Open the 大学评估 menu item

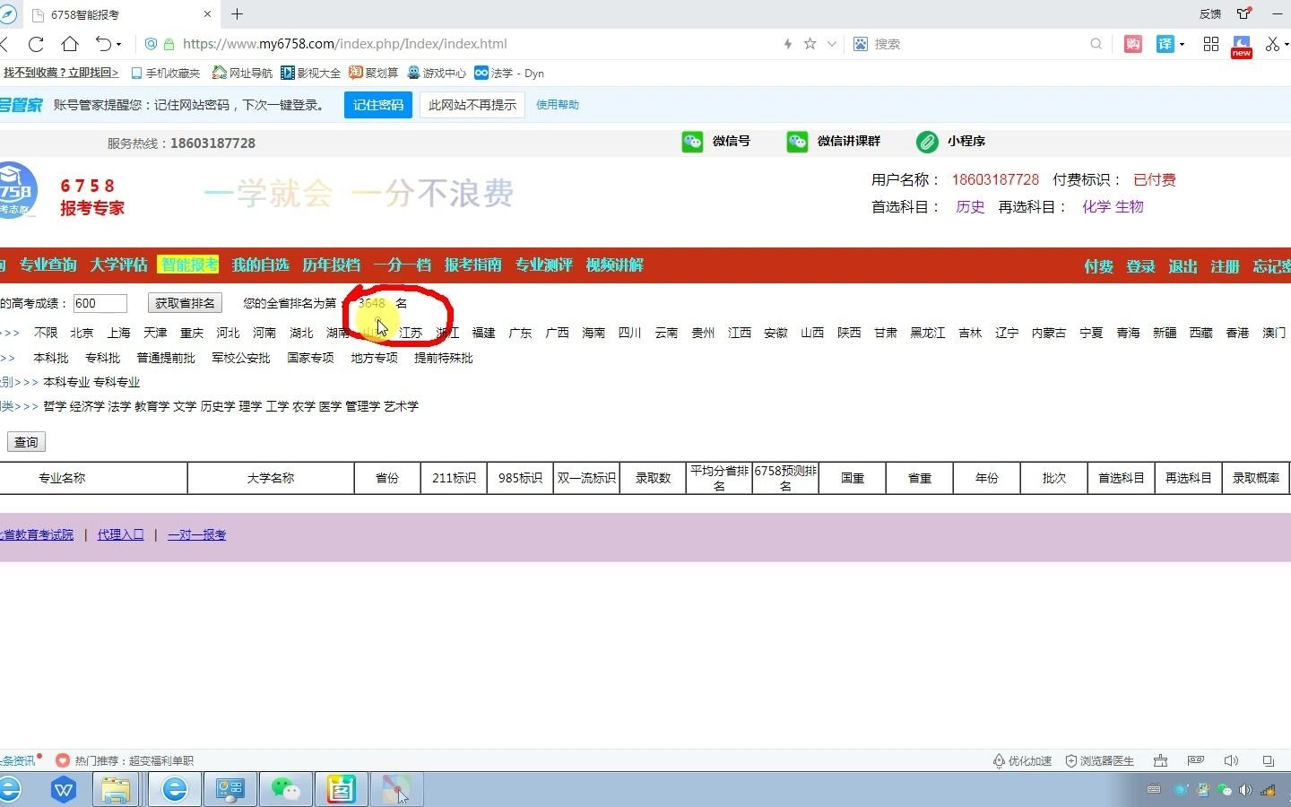(118, 265)
